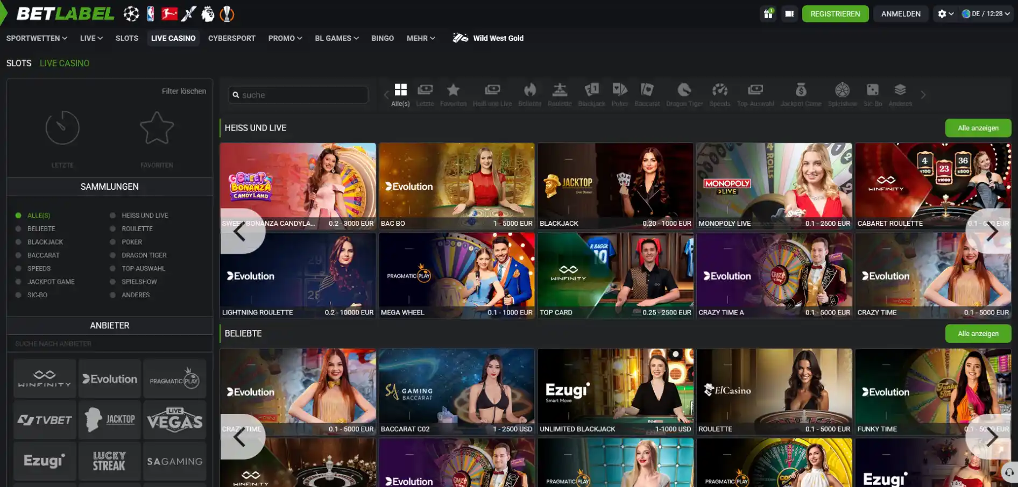Select the HEISS UND LIVE collection radio
The image size is (1018, 487).
coord(112,216)
